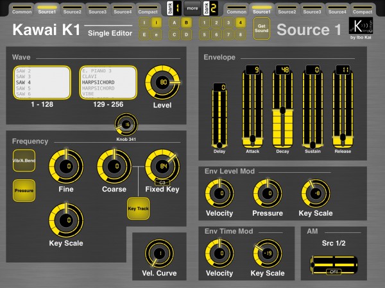Select patch number 4 button
Screen dimensions: 385x288
241,23
